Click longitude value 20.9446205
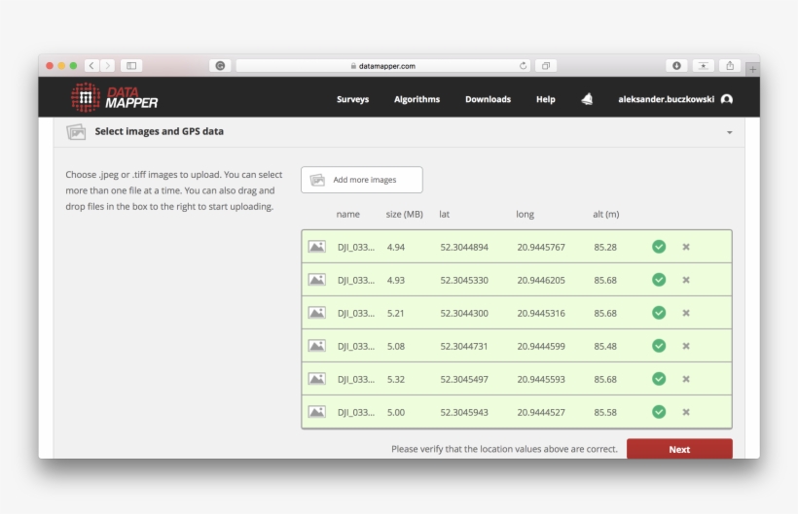Viewport: 798px width, 514px height. tap(541, 281)
